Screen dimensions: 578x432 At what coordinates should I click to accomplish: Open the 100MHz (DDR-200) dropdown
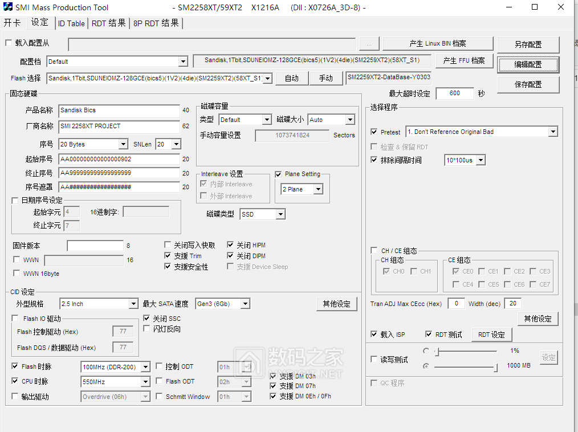coord(145,367)
